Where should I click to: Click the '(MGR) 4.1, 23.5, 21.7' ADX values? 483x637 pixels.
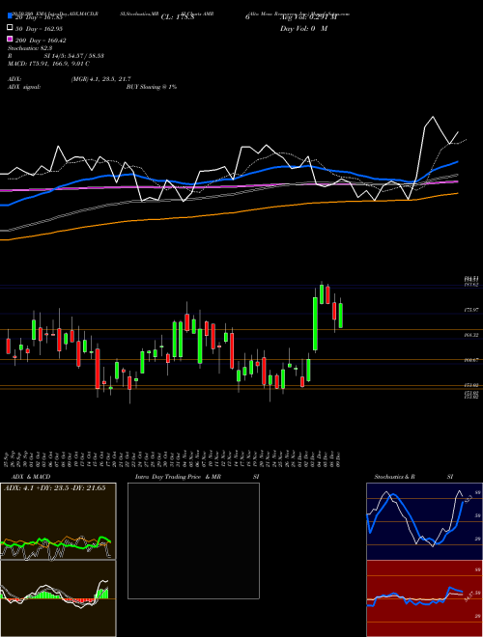pyautogui.click(x=100, y=79)
